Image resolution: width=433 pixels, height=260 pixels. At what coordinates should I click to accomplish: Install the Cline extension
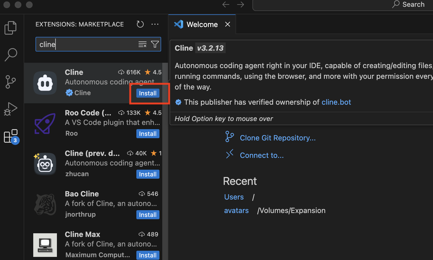148,93
